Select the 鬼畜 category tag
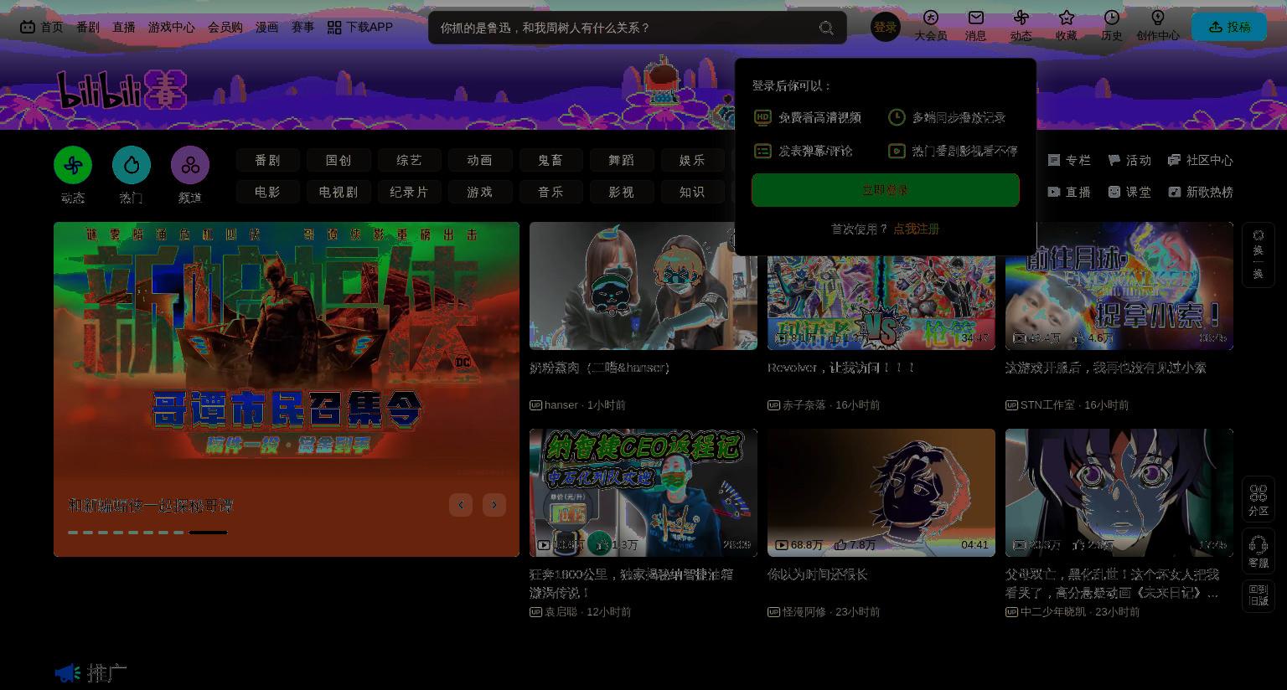The width and height of the screenshot is (1287, 690). tap(550, 160)
